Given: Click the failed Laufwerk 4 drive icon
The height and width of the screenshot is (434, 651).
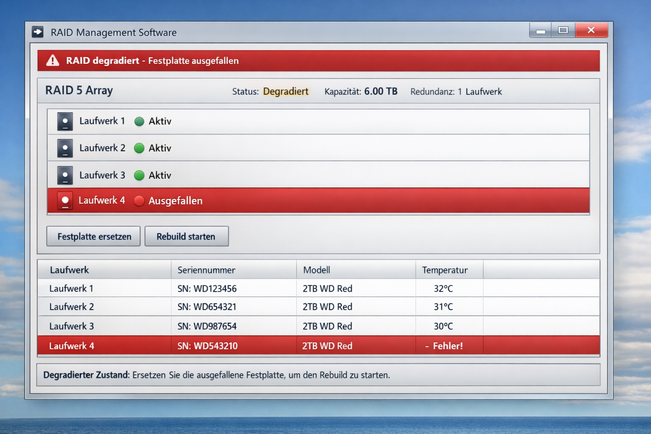Looking at the screenshot, I should click(65, 200).
